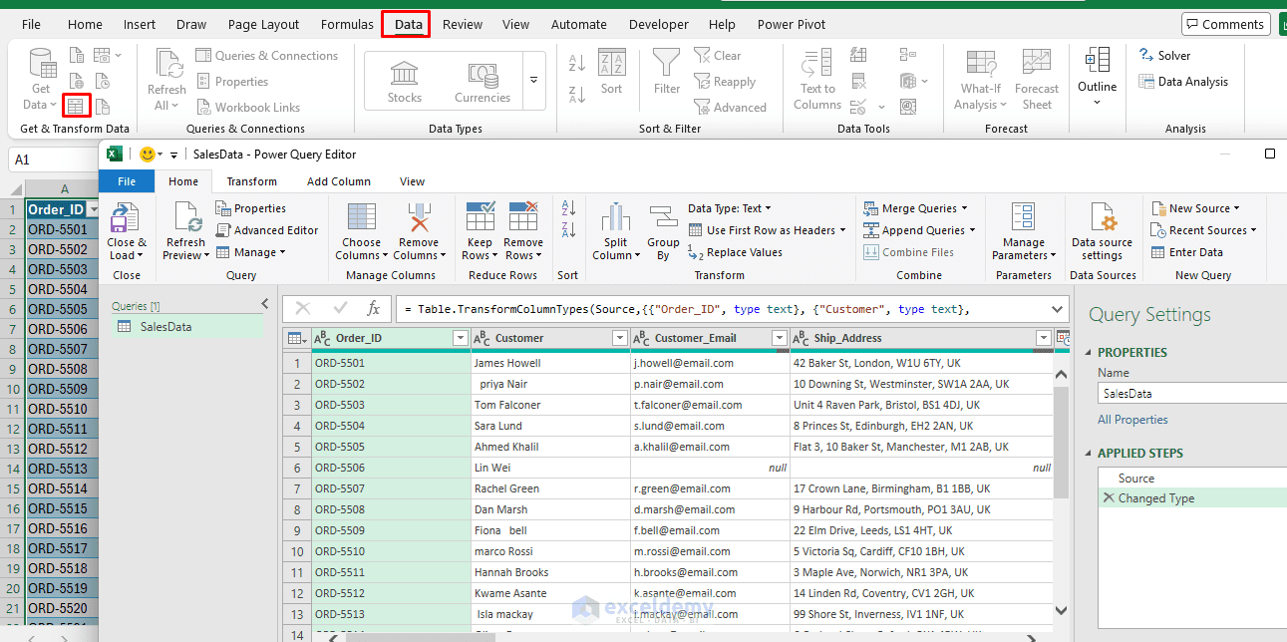Screen dimensions: 1287x642
Task: Switch to Add Column tab
Action: tap(338, 181)
